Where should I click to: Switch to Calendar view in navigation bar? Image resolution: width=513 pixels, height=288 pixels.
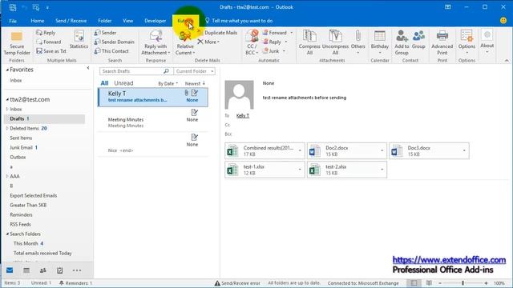(26, 270)
